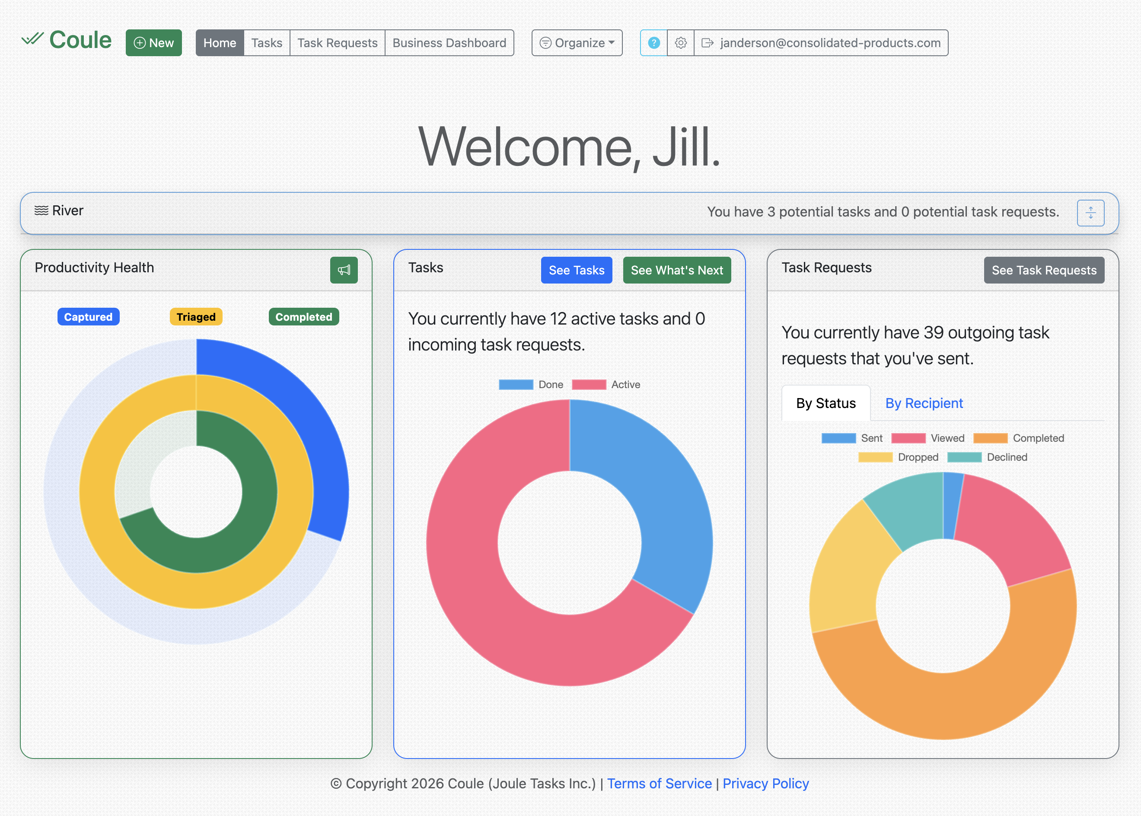Click the megaphone icon in Productivity Health
The height and width of the screenshot is (816, 1141).
click(344, 270)
